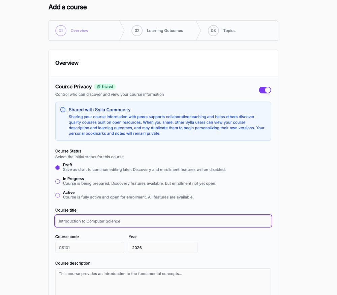Select the Active course status
The width and height of the screenshot is (337, 295).
pos(57,195)
